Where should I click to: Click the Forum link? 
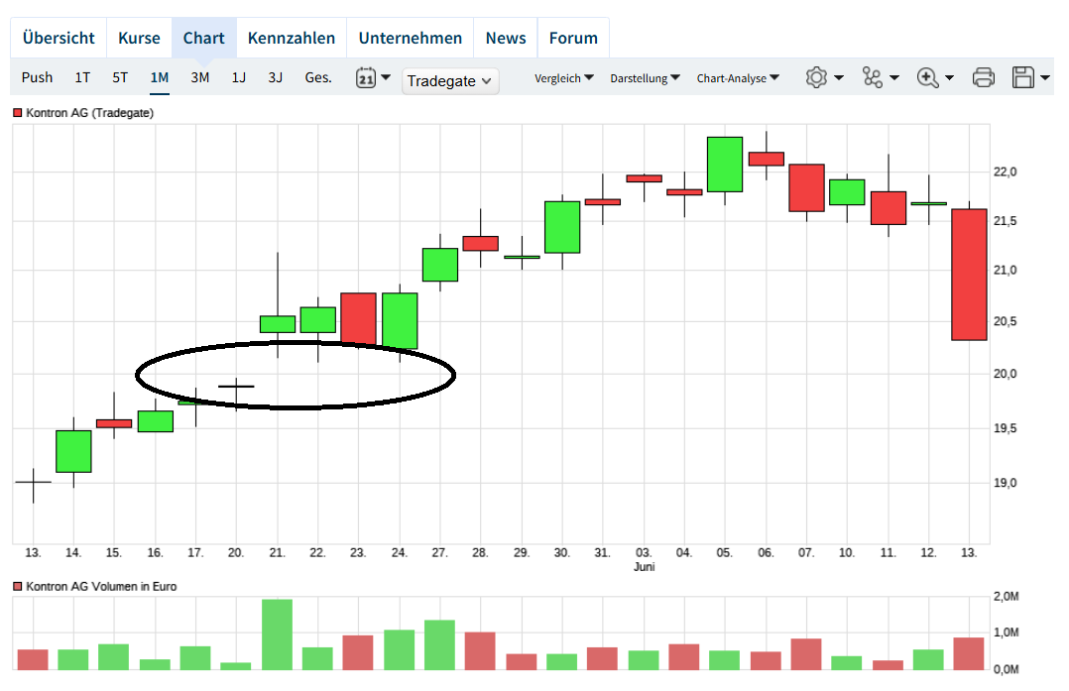click(x=573, y=37)
